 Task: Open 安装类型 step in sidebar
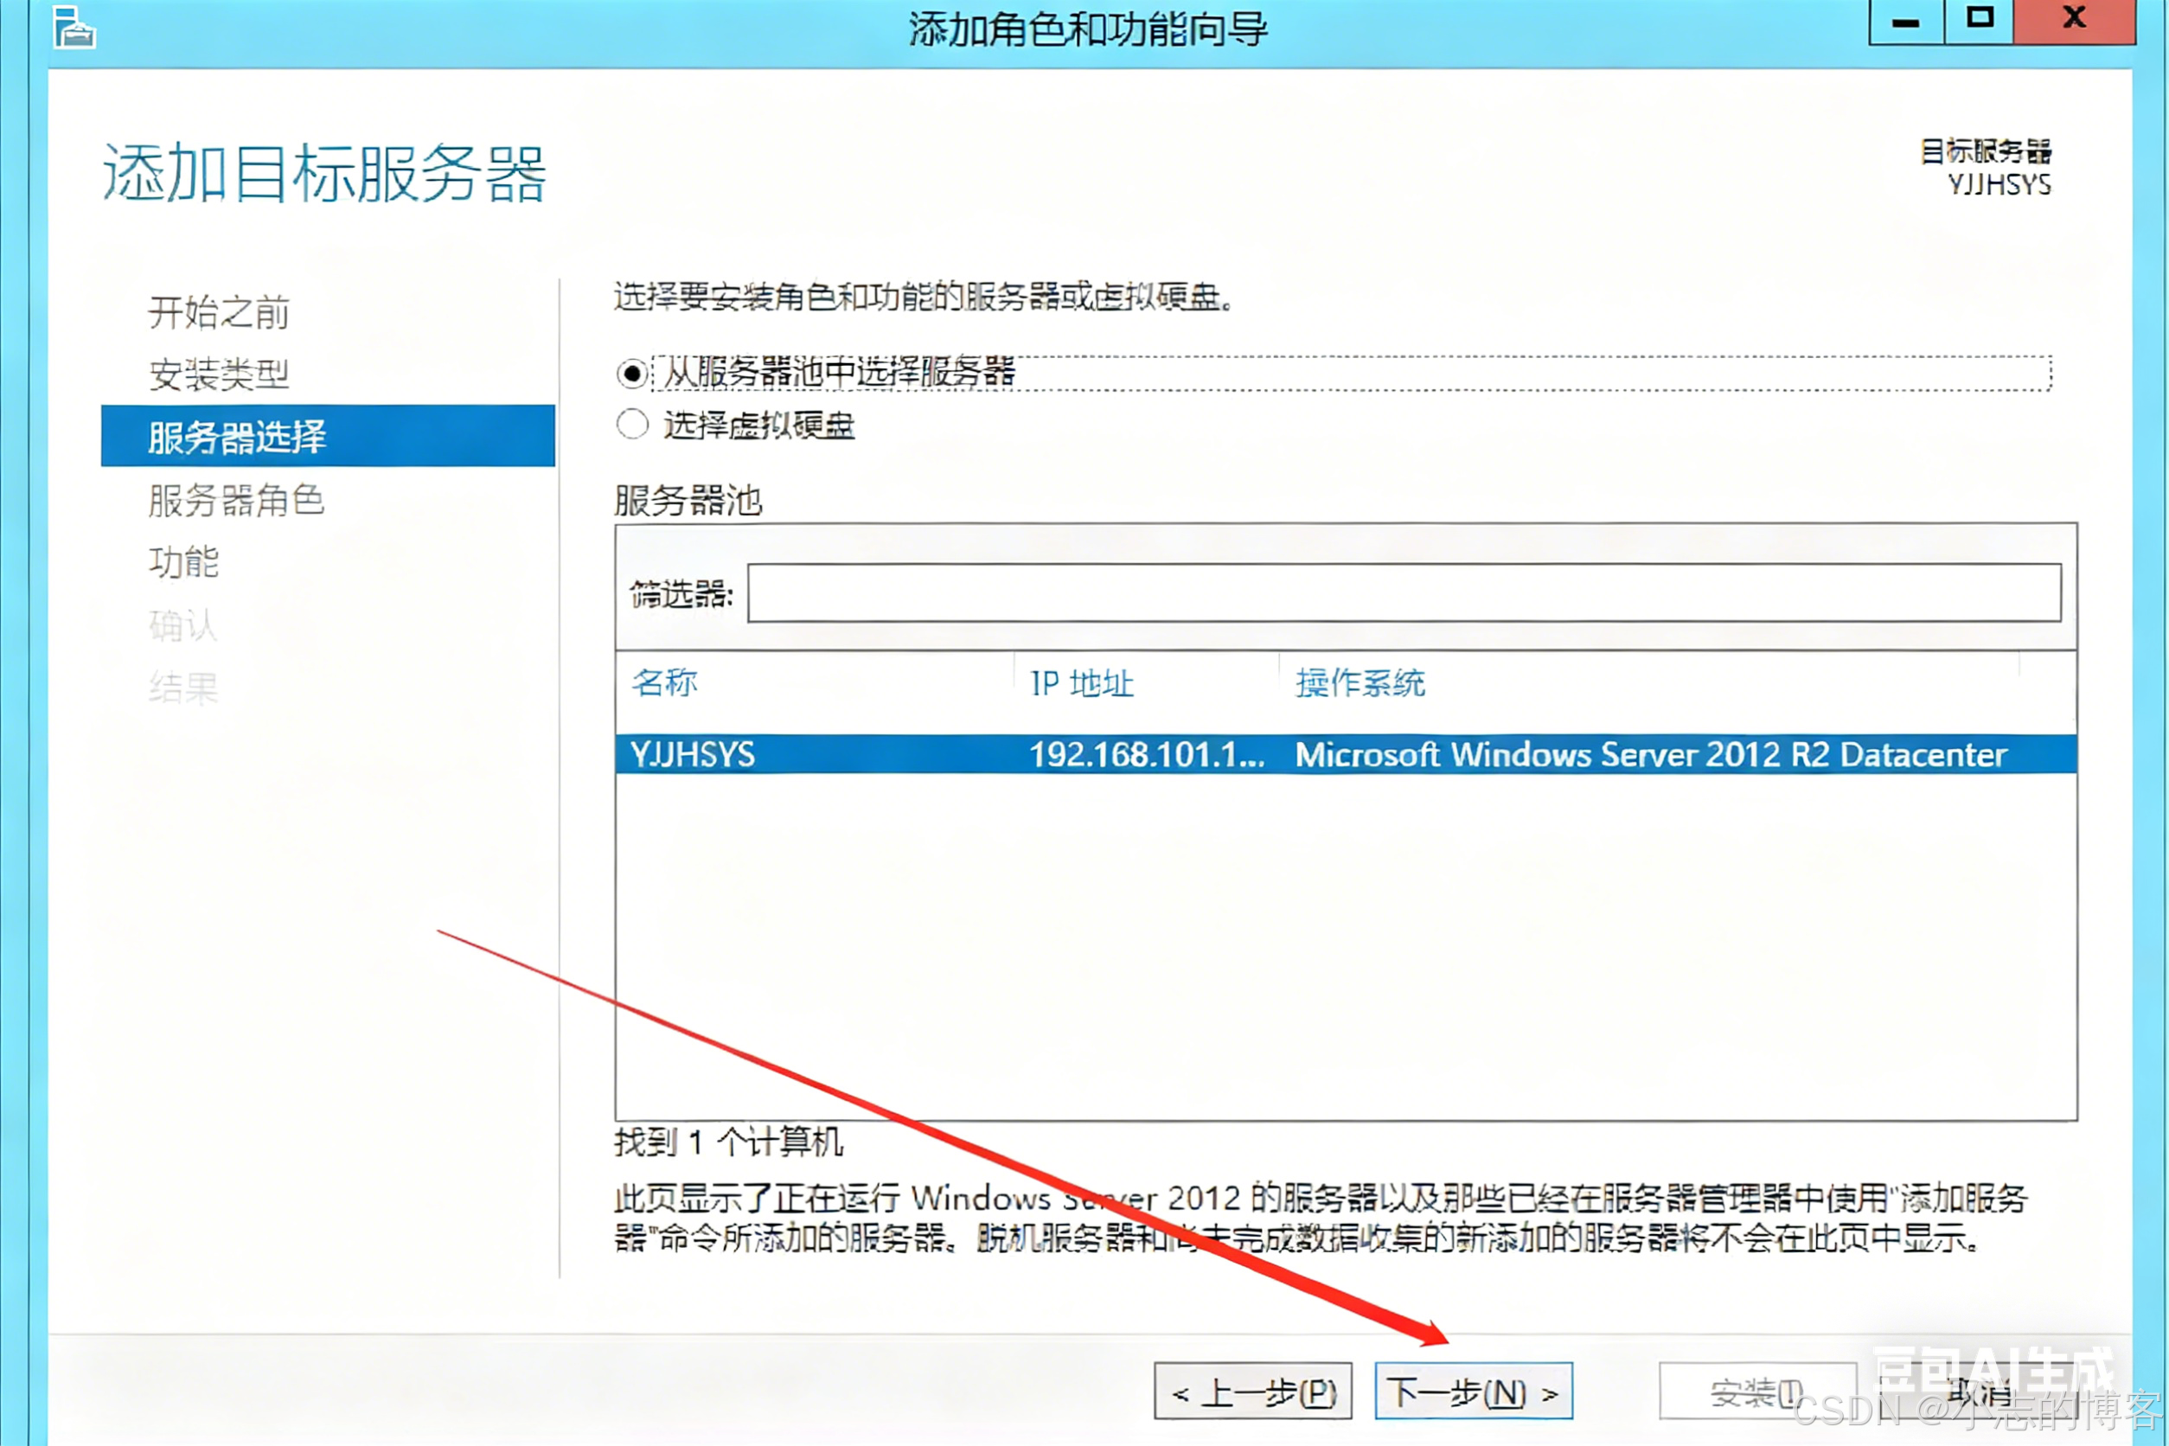tap(219, 374)
